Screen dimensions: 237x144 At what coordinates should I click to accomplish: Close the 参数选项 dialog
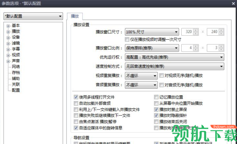pyautogui.click(x=233, y=4)
